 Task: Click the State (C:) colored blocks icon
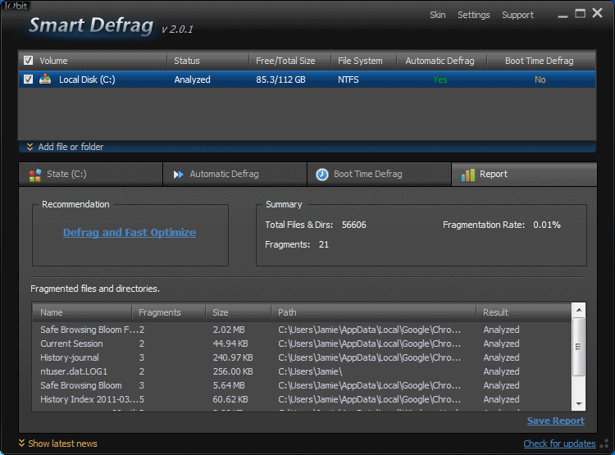(35, 175)
